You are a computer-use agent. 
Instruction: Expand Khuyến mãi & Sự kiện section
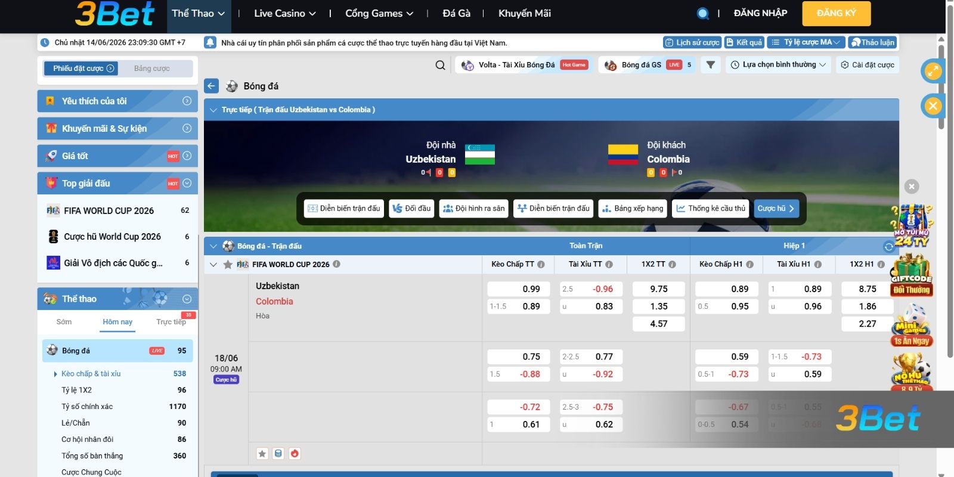[x=117, y=129]
